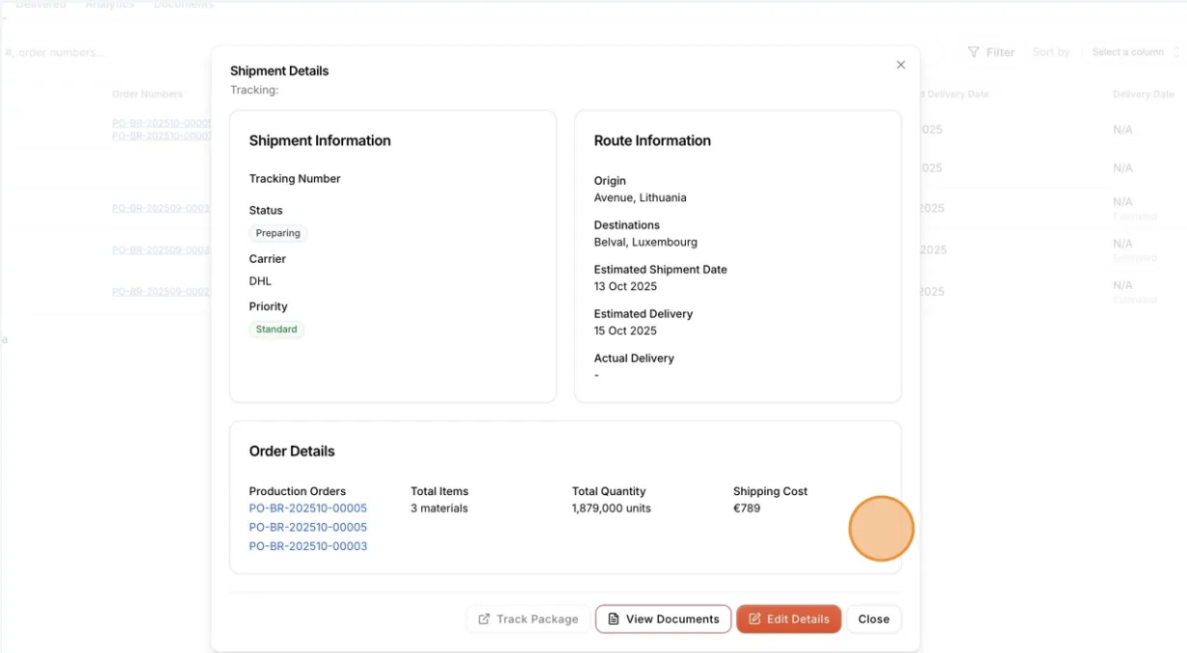This screenshot has width=1187, height=653.
Task: Open the Select a column dropdown
Action: [1133, 52]
